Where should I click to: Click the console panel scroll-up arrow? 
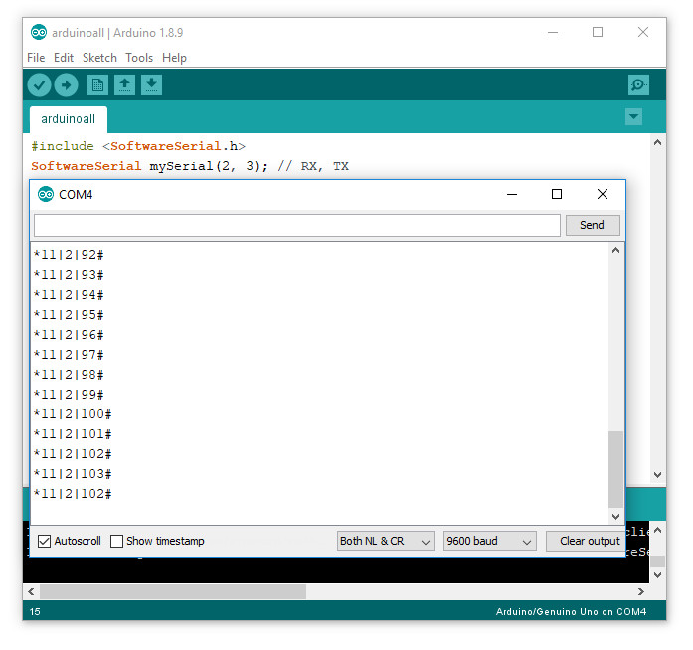tap(657, 530)
